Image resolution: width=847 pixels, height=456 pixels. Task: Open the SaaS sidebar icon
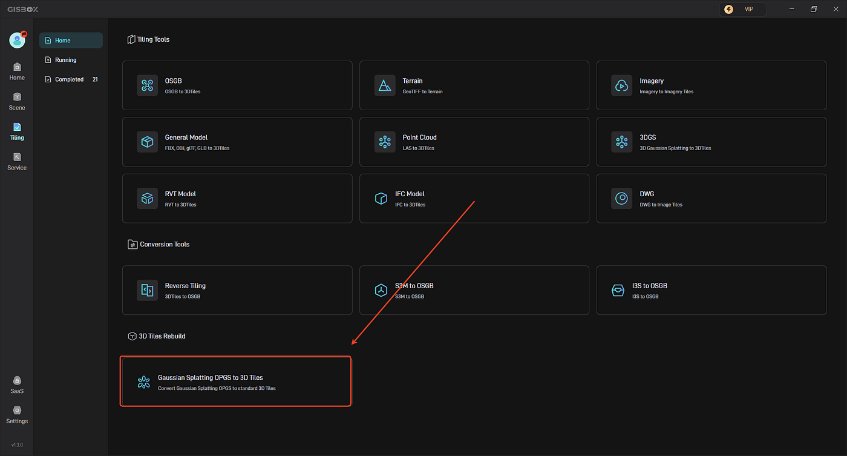coord(17,385)
